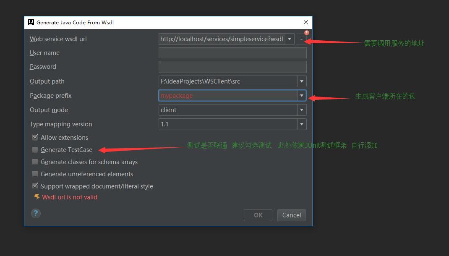
Task: Expand the Web service wsdl url dropdown
Action: point(290,39)
